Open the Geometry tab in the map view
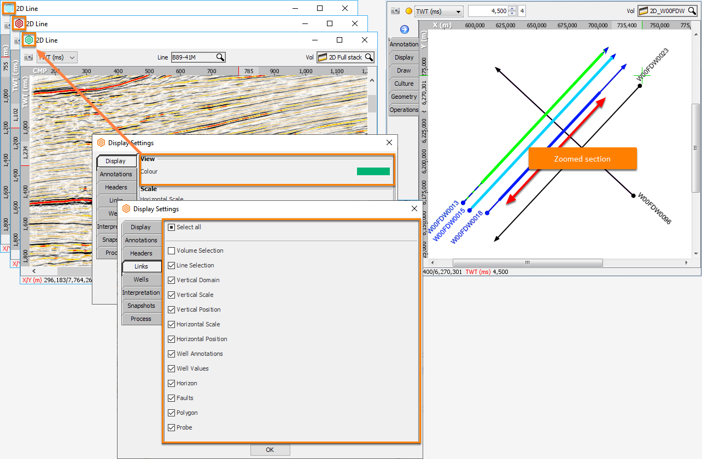 tap(404, 97)
